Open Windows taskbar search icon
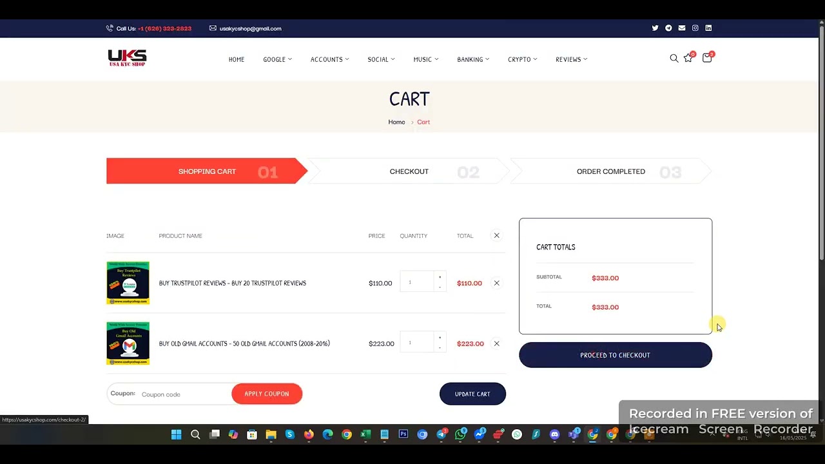825x464 pixels. click(195, 434)
